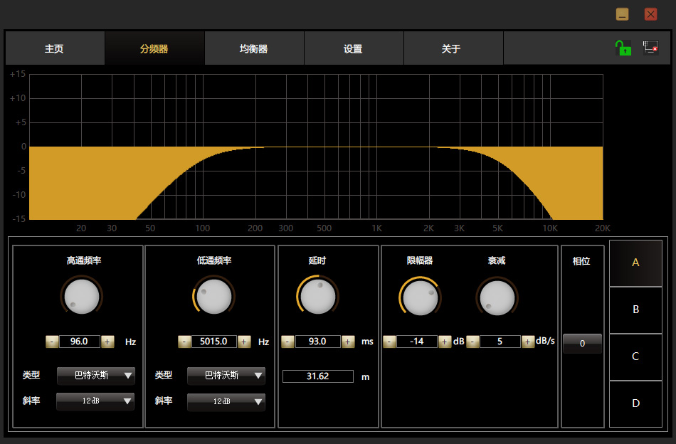676x444 pixels.
Task: Open high-pass slope 12dB dropdown
Action: tap(95, 401)
